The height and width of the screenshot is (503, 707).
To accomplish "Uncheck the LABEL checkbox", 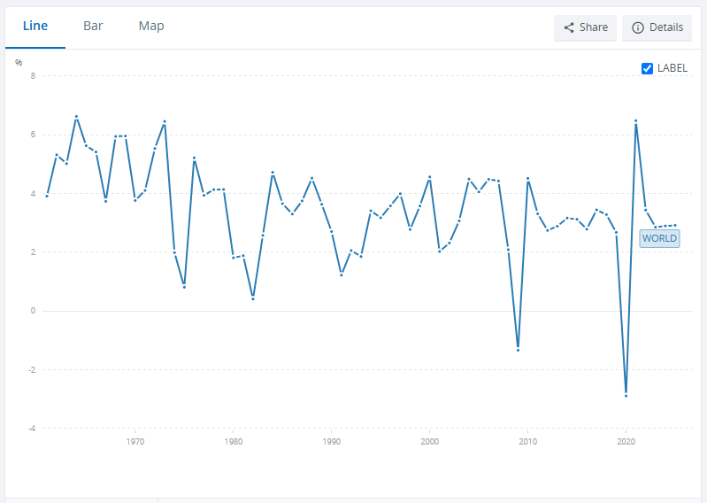I will [x=647, y=68].
